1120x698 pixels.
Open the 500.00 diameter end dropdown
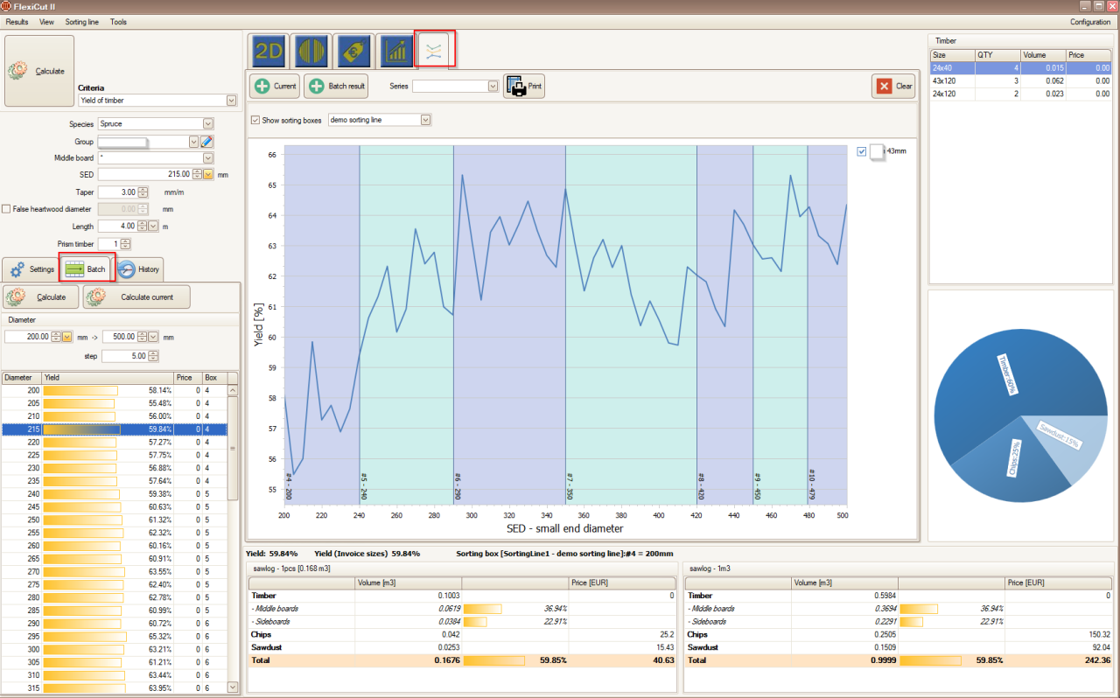(x=154, y=337)
